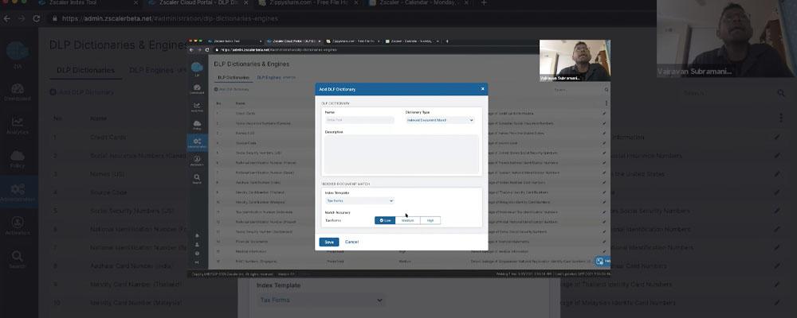
Task: Set Tax Forms match accuracy to Low
Action: coord(385,220)
